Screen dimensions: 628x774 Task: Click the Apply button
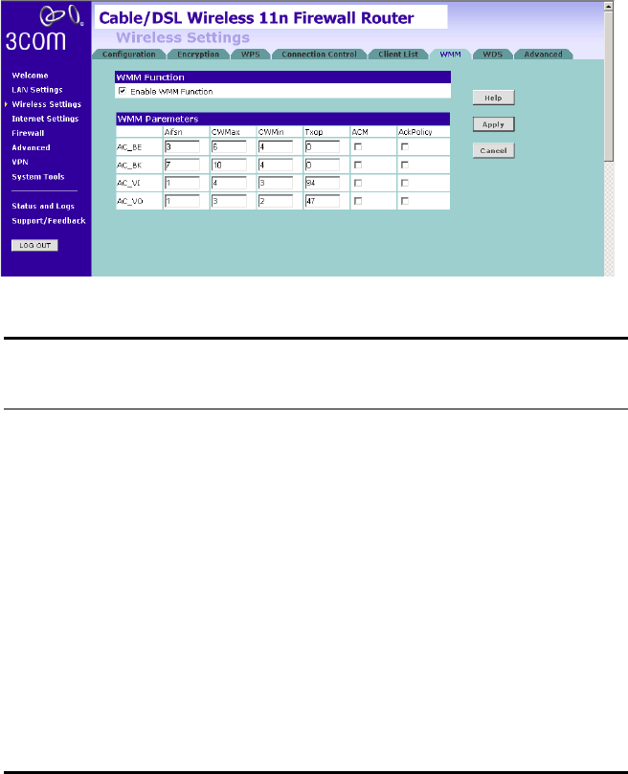click(x=494, y=124)
